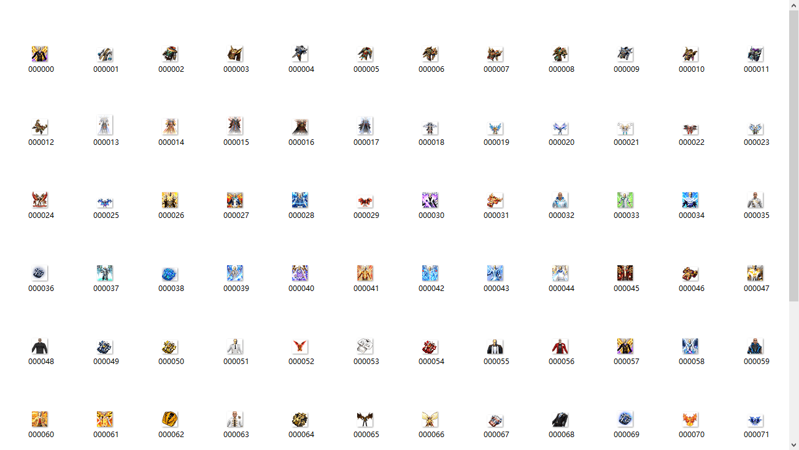799x450 pixels.
Task: Select the file name 000060
Action: pyautogui.click(x=41, y=435)
